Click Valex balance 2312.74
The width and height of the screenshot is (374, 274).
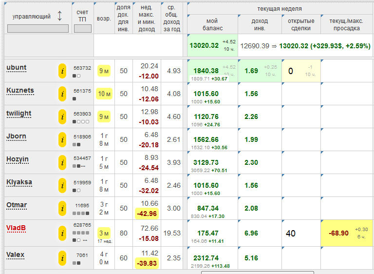pos(206,258)
